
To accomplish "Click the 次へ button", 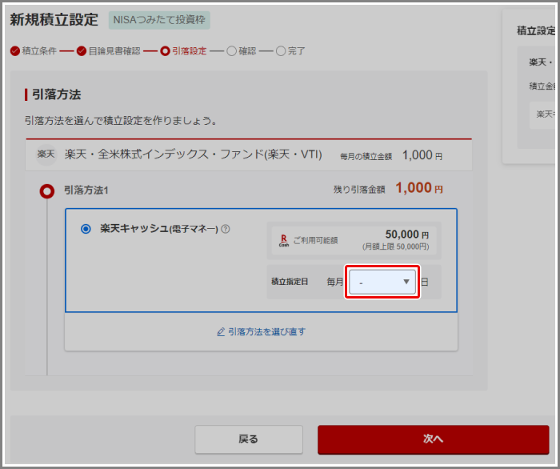I will pyautogui.click(x=434, y=439).
